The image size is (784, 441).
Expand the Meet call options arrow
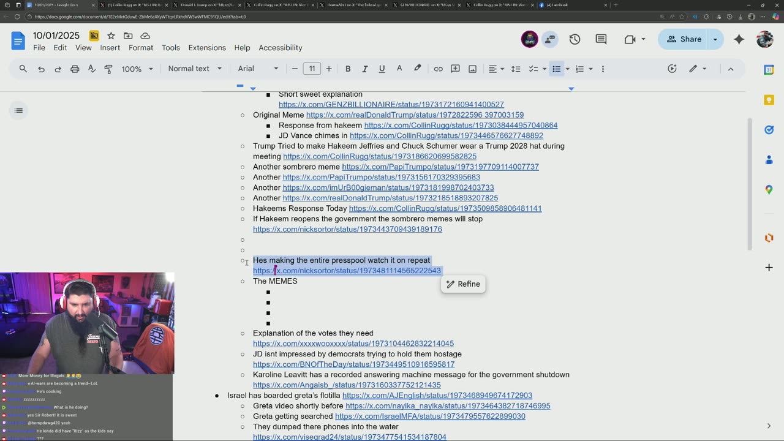coord(643,39)
